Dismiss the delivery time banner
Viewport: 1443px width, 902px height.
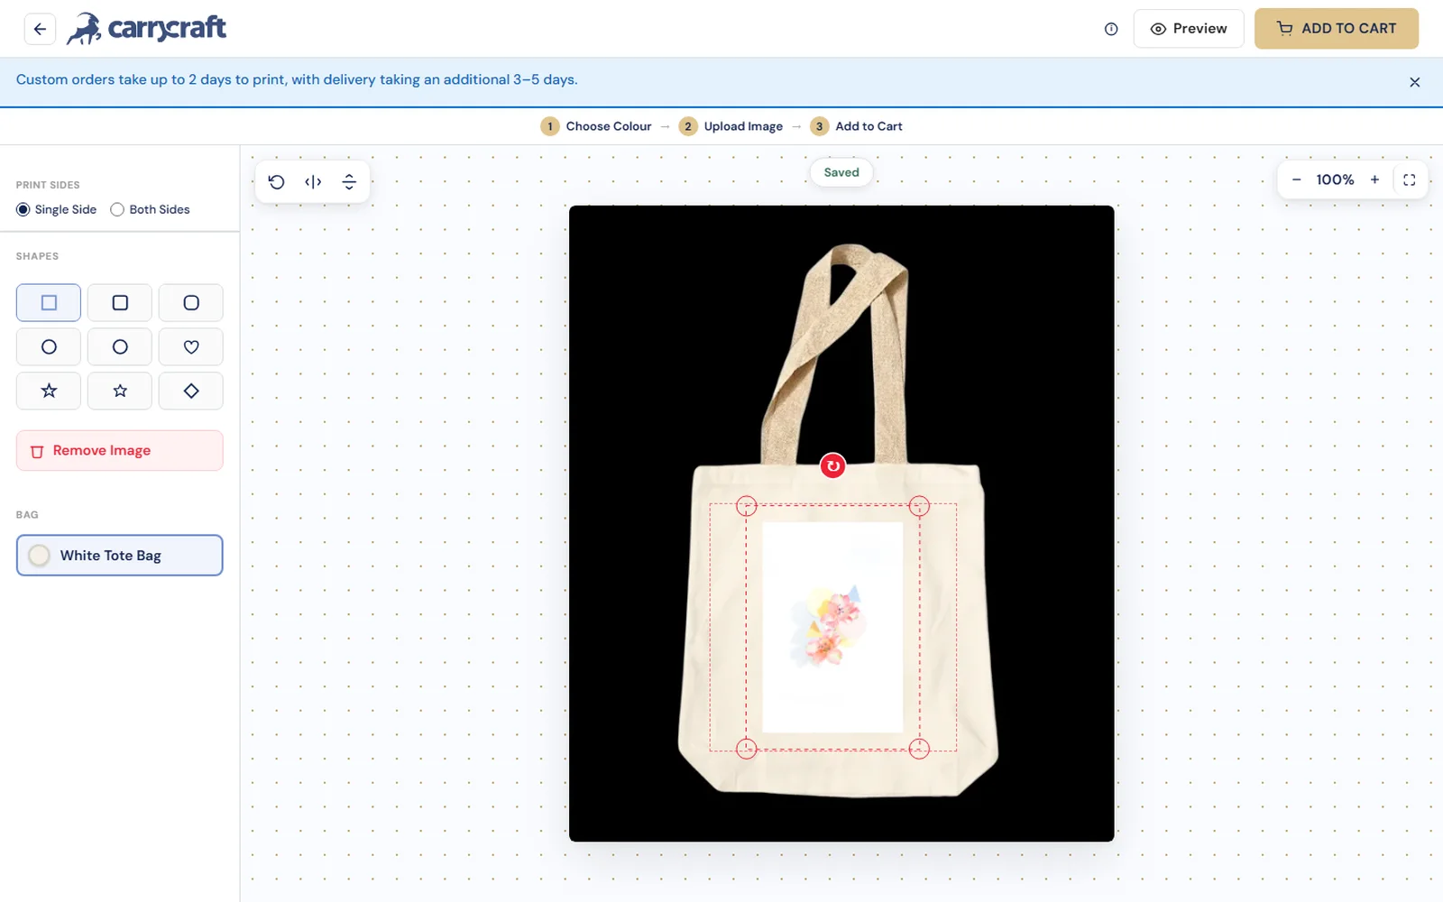coord(1414,82)
